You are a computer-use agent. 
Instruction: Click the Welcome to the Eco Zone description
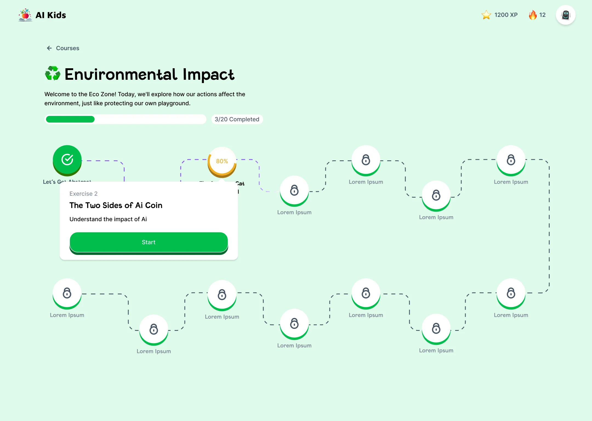[145, 99]
